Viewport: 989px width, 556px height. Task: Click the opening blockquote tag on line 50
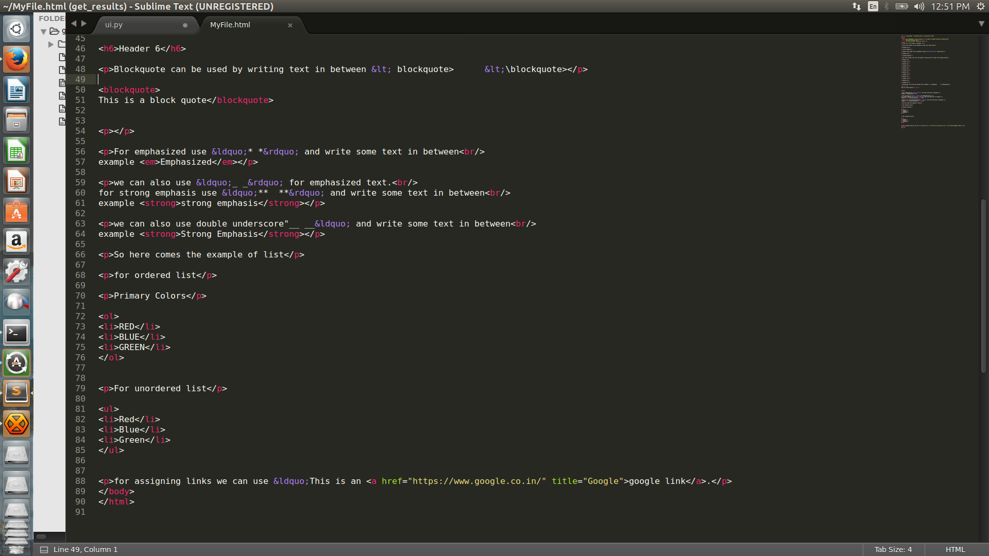click(x=129, y=90)
